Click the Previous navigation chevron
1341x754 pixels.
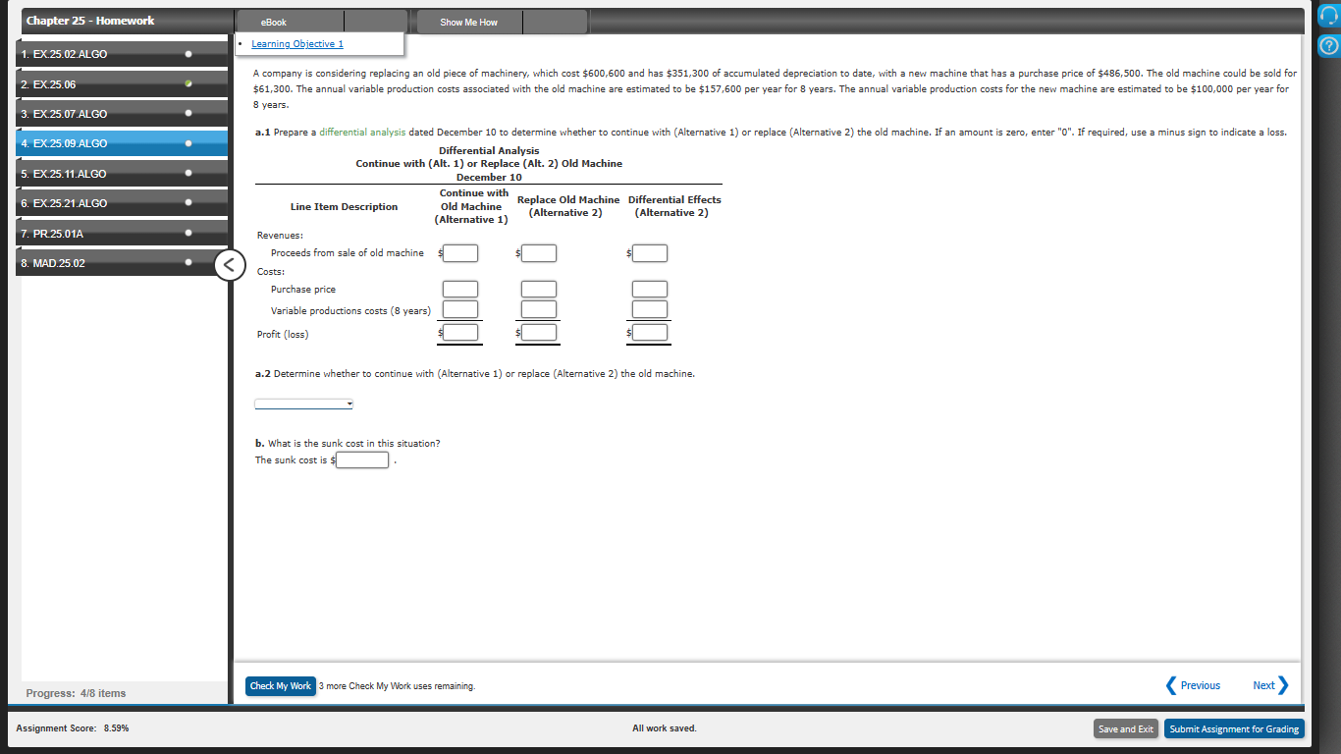(1170, 685)
